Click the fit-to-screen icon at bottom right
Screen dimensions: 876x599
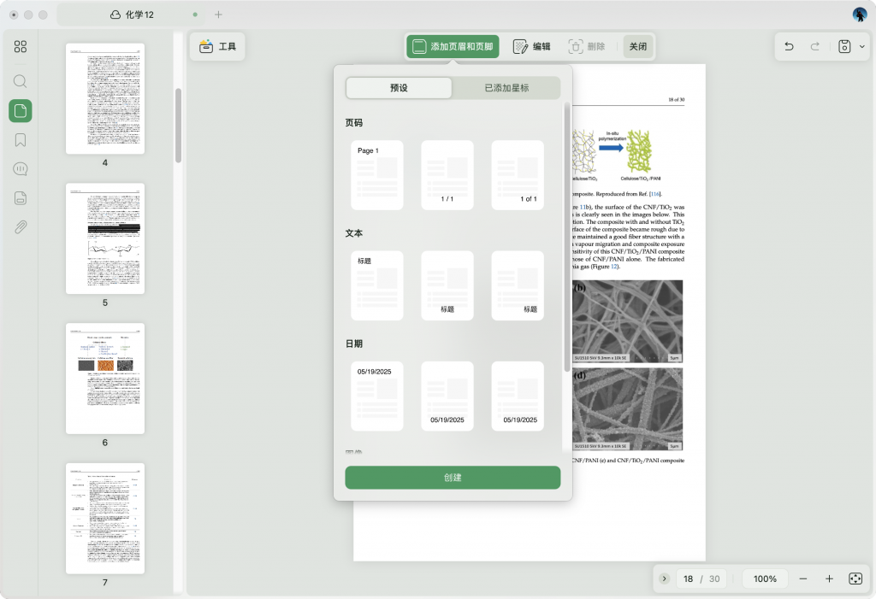(855, 578)
